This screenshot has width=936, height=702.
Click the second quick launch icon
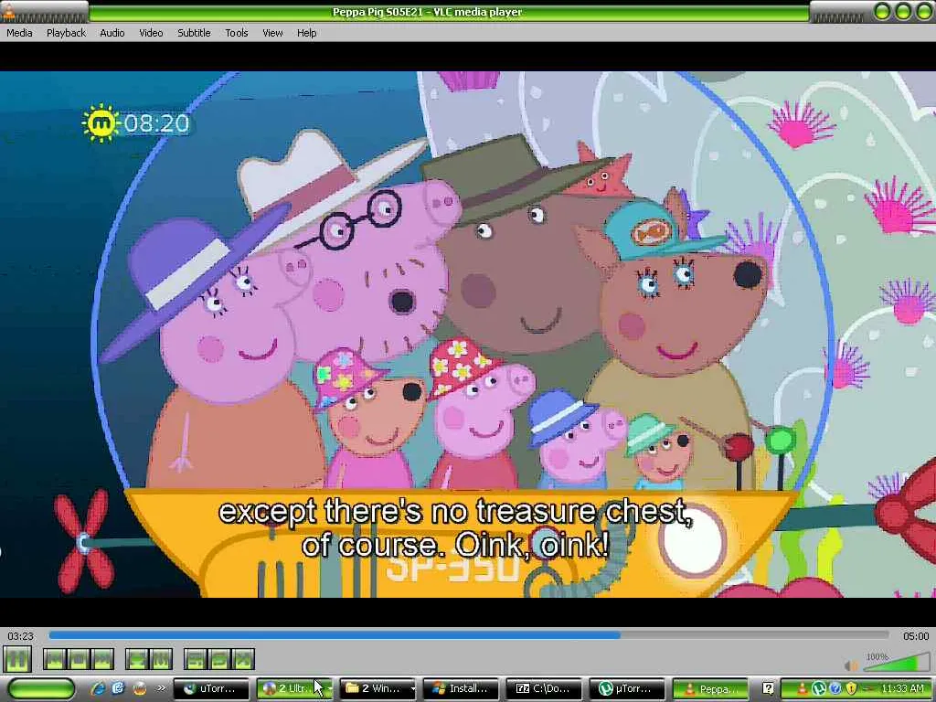coord(118,688)
